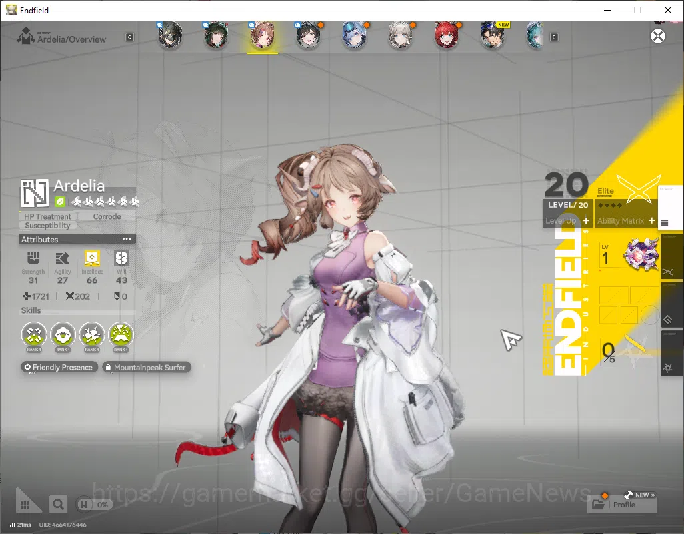
Task: Open the hamburger list icon at right
Action: pos(665,223)
